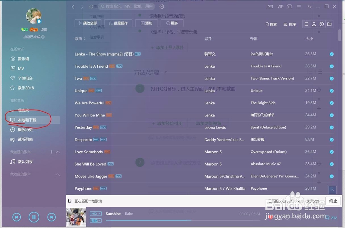Click MV badge beside Trouble Is A Friend
The image size is (345, 228).
119,66
